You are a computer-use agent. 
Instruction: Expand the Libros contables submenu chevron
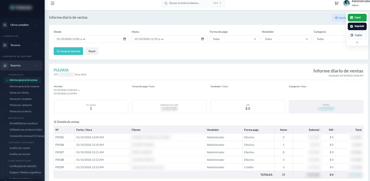37,25
